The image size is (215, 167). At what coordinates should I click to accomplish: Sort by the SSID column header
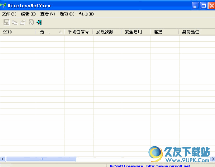coord(18,32)
